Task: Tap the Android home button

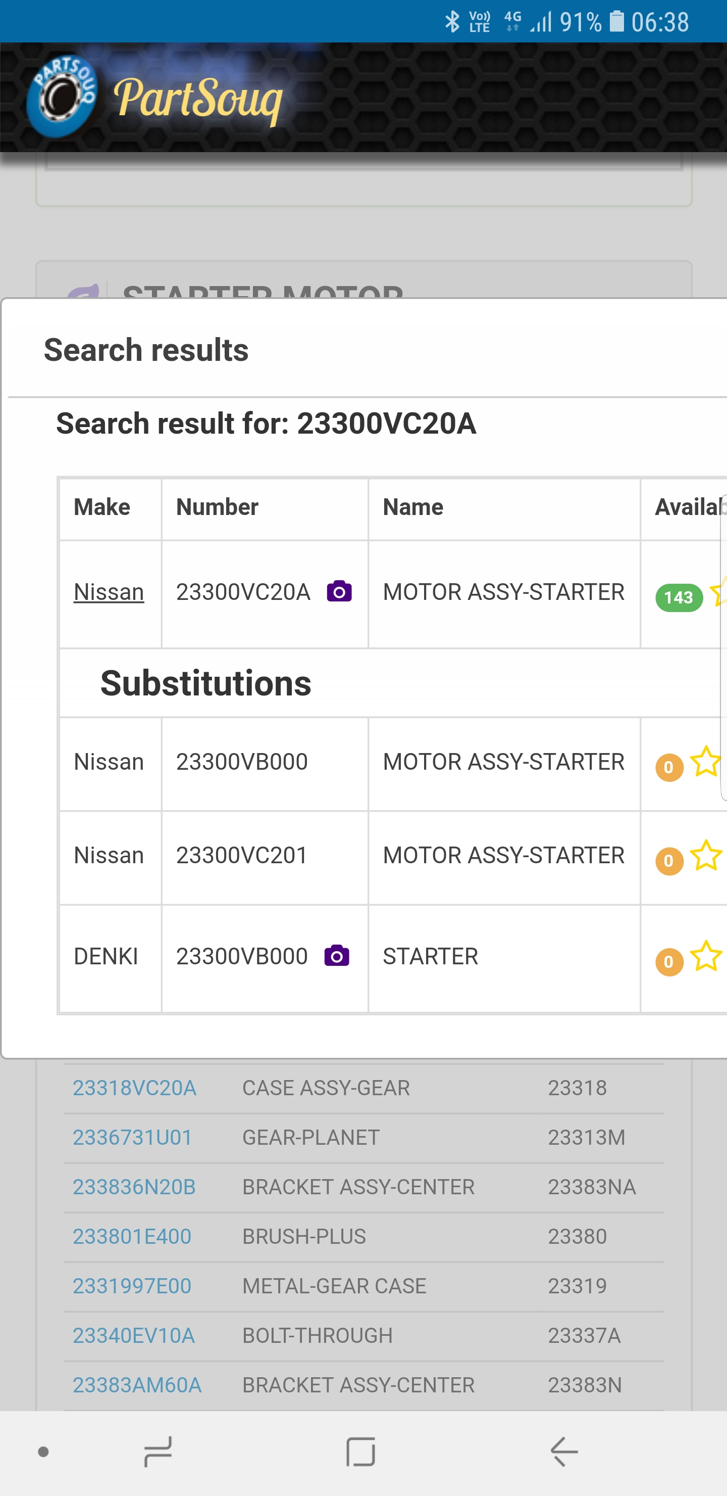Action: point(361,1452)
